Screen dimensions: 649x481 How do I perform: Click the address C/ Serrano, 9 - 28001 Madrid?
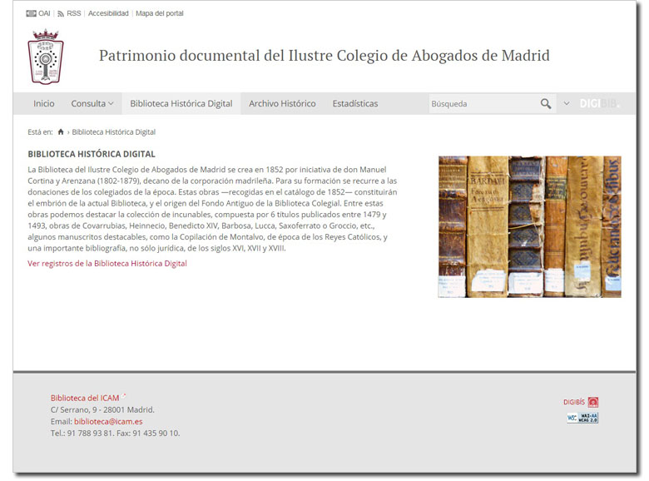click(x=102, y=409)
